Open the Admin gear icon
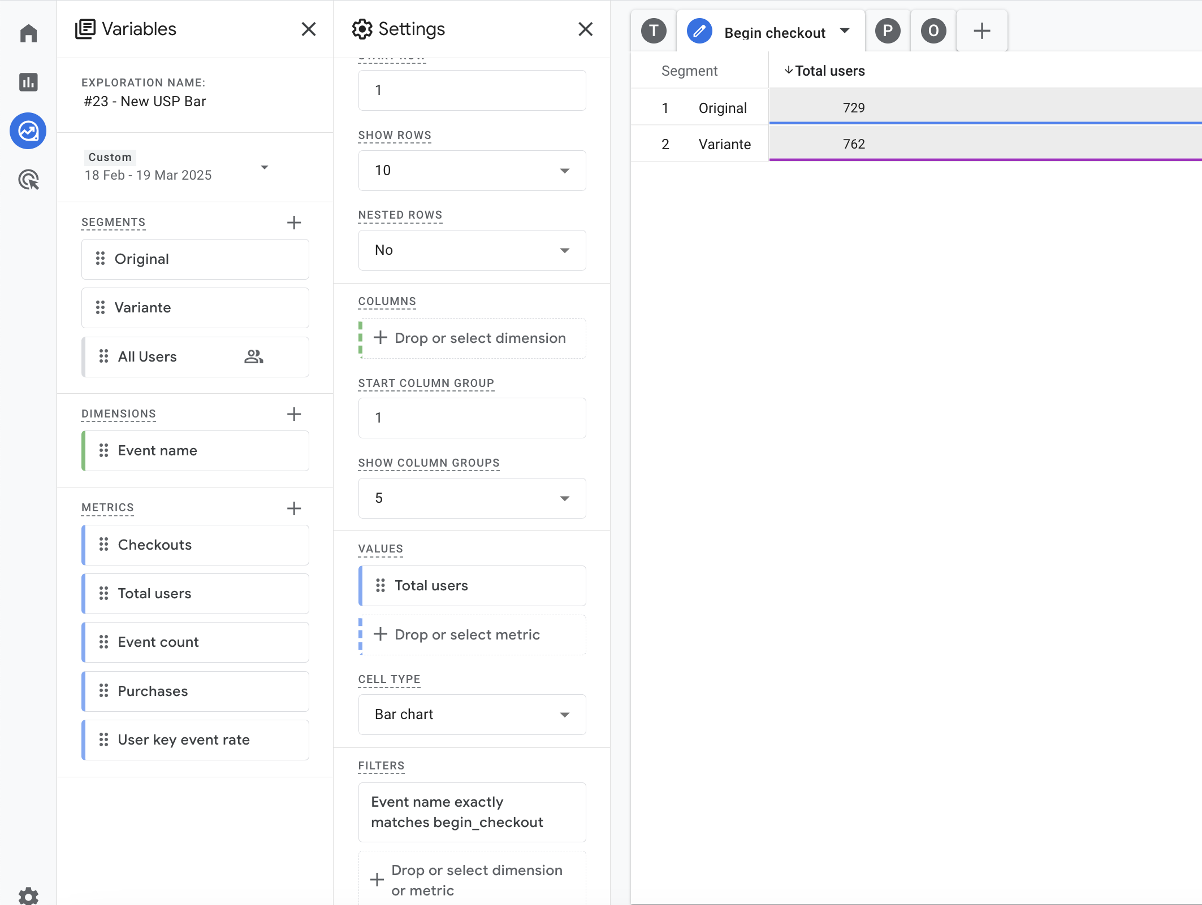The width and height of the screenshot is (1202, 905). (28, 896)
